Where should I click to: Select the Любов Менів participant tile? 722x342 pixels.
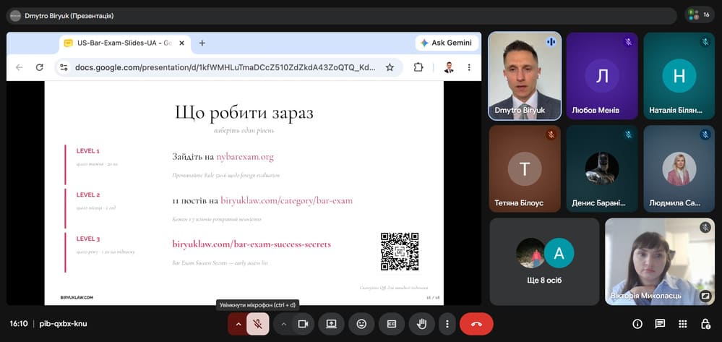coord(602,76)
